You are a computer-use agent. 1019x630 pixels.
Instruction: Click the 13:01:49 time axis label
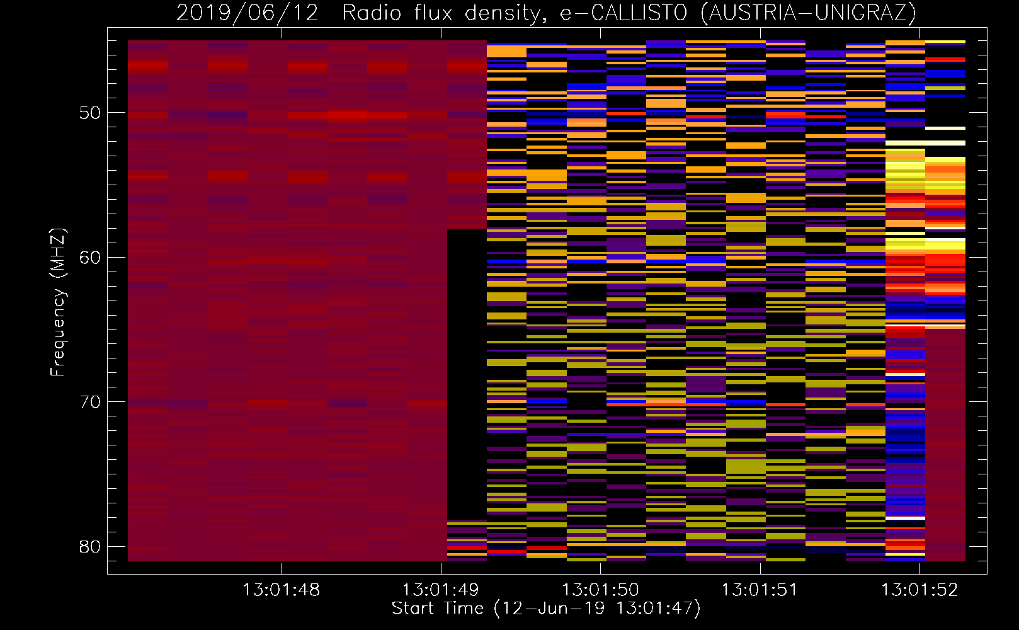tap(440, 590)
